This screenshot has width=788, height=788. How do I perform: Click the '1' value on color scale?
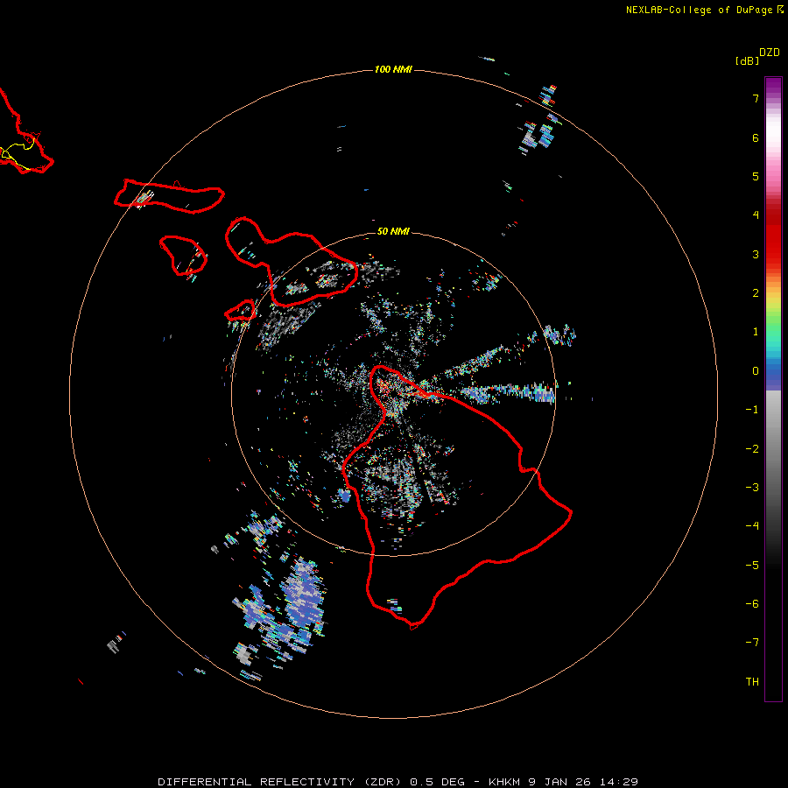tap(756, 332)
